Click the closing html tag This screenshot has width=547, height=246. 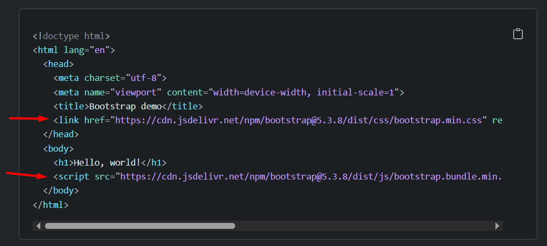click(50, 204)
